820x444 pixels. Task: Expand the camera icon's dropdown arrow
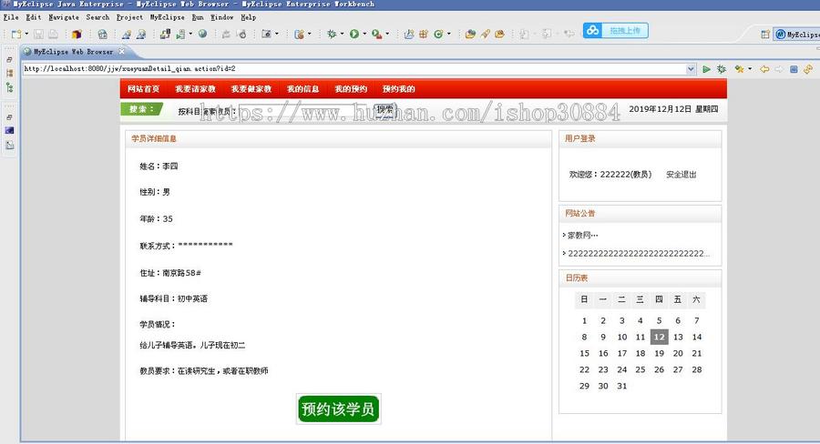tap(277, 34)
